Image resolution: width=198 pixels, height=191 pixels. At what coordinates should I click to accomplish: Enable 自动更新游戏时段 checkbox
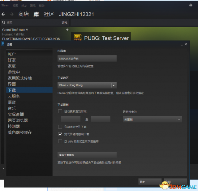(60, 111)
